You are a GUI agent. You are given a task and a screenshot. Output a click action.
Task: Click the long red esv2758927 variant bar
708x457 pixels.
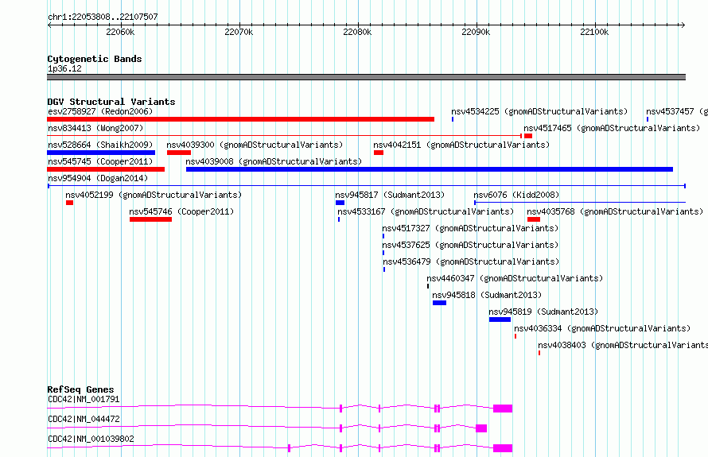[x=241, y=119]
